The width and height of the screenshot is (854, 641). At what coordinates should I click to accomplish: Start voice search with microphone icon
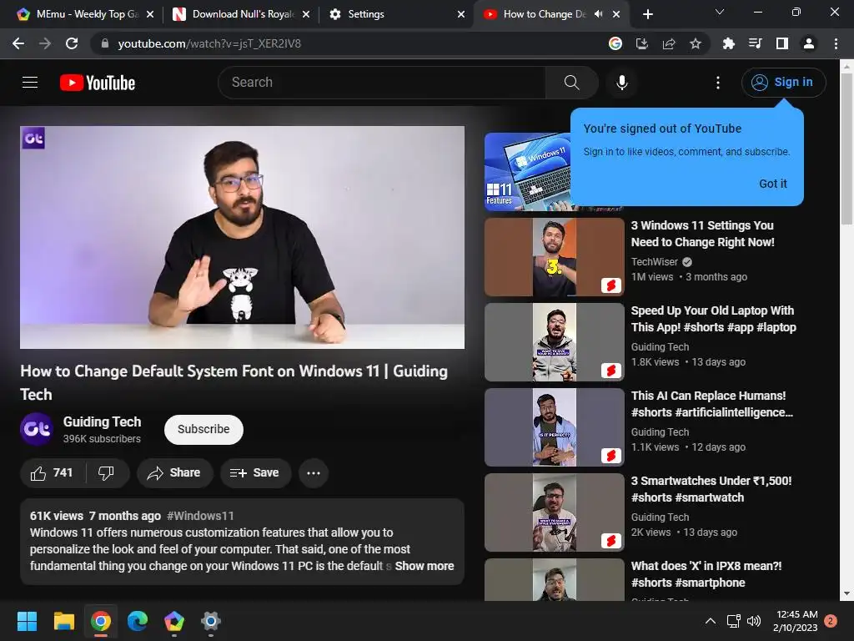621,83
